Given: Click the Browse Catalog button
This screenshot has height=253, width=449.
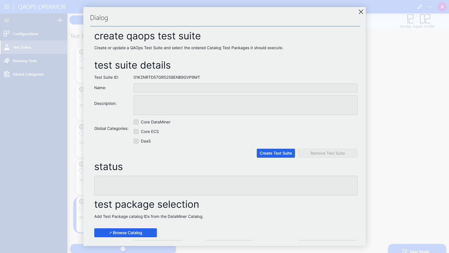Looking at the screenshot, I should (x=125, y=233).
